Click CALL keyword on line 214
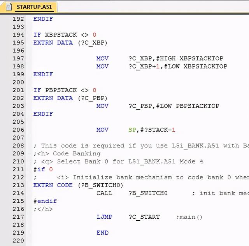Image resolution: width=249 pixels, height=246 pixels. 105,193
